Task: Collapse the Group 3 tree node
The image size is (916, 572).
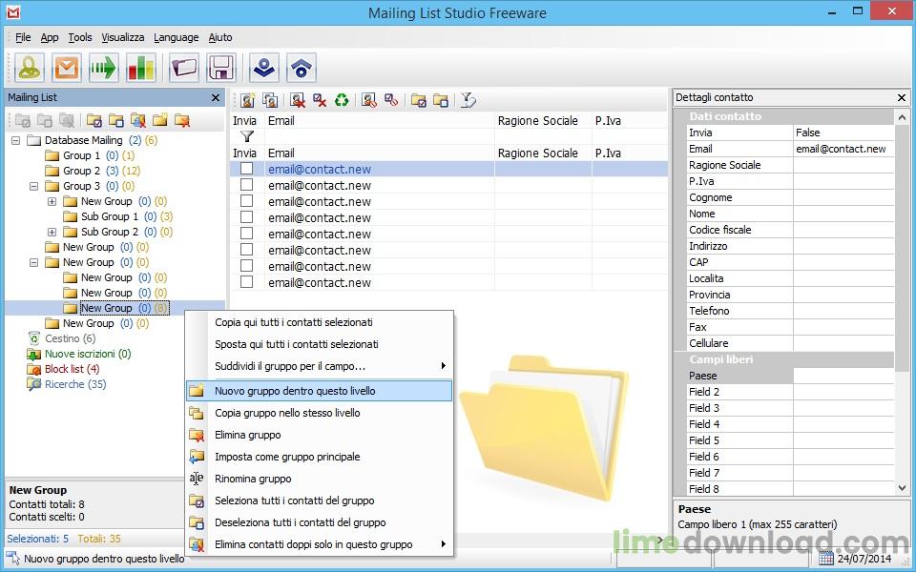Action: 34,186
